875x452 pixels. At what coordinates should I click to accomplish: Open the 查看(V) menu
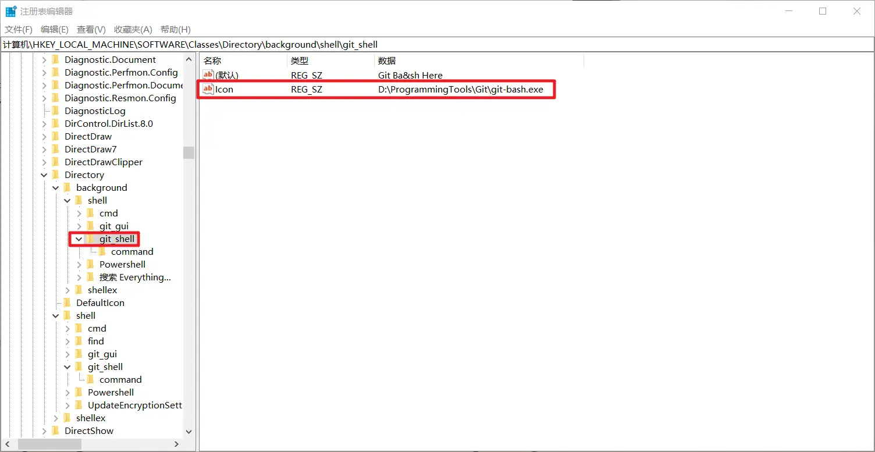[91, 29]
